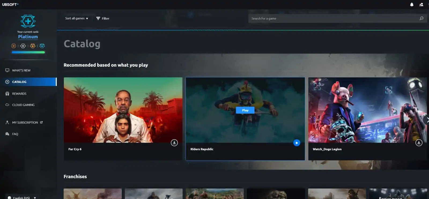Click the second silver rank badge

tap(23, 46)
